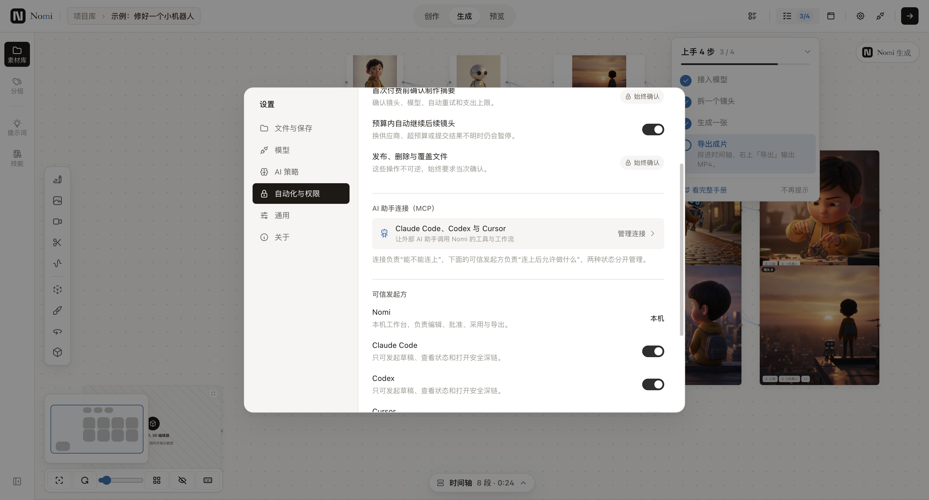
Task: Switch to the 创作 tab
Action: click(432, 16)
